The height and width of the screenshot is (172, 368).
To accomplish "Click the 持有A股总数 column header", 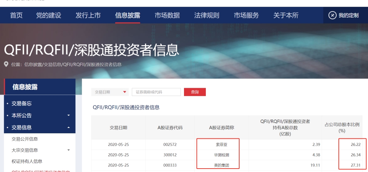I will (x=285, y=128).
